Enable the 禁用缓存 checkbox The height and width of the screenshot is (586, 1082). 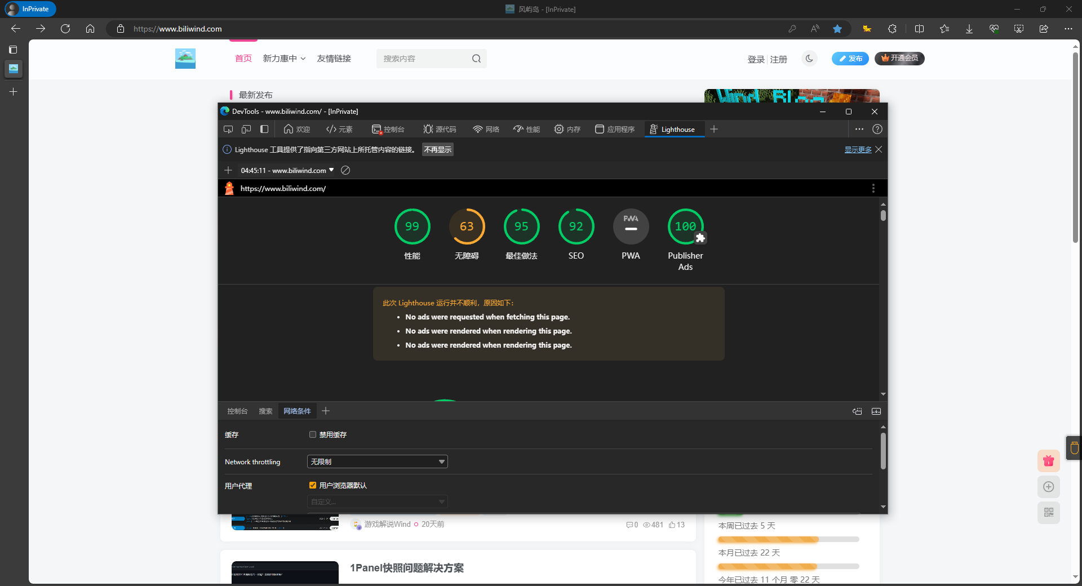point(313,434)
